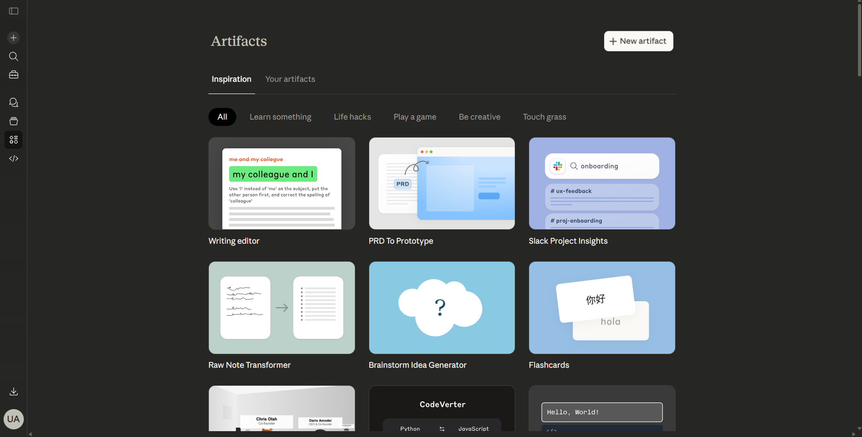
Task: Open the Flashcards artifact card
Action: click(602, 308)
